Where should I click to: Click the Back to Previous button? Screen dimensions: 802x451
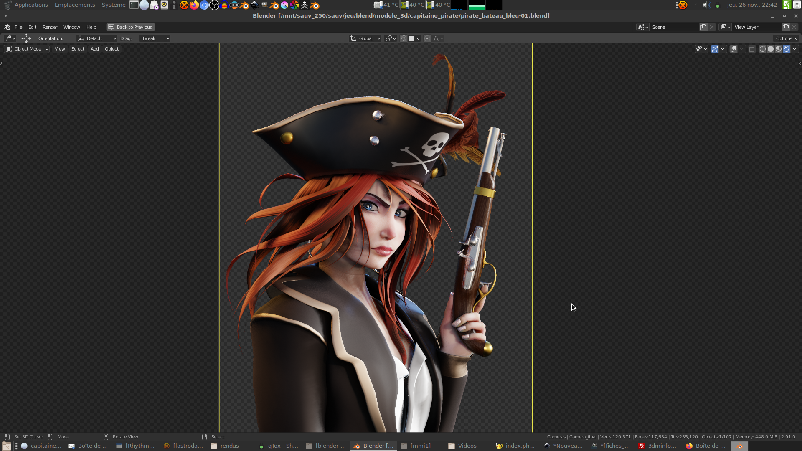pyautogui.click(x=131, y=27)
